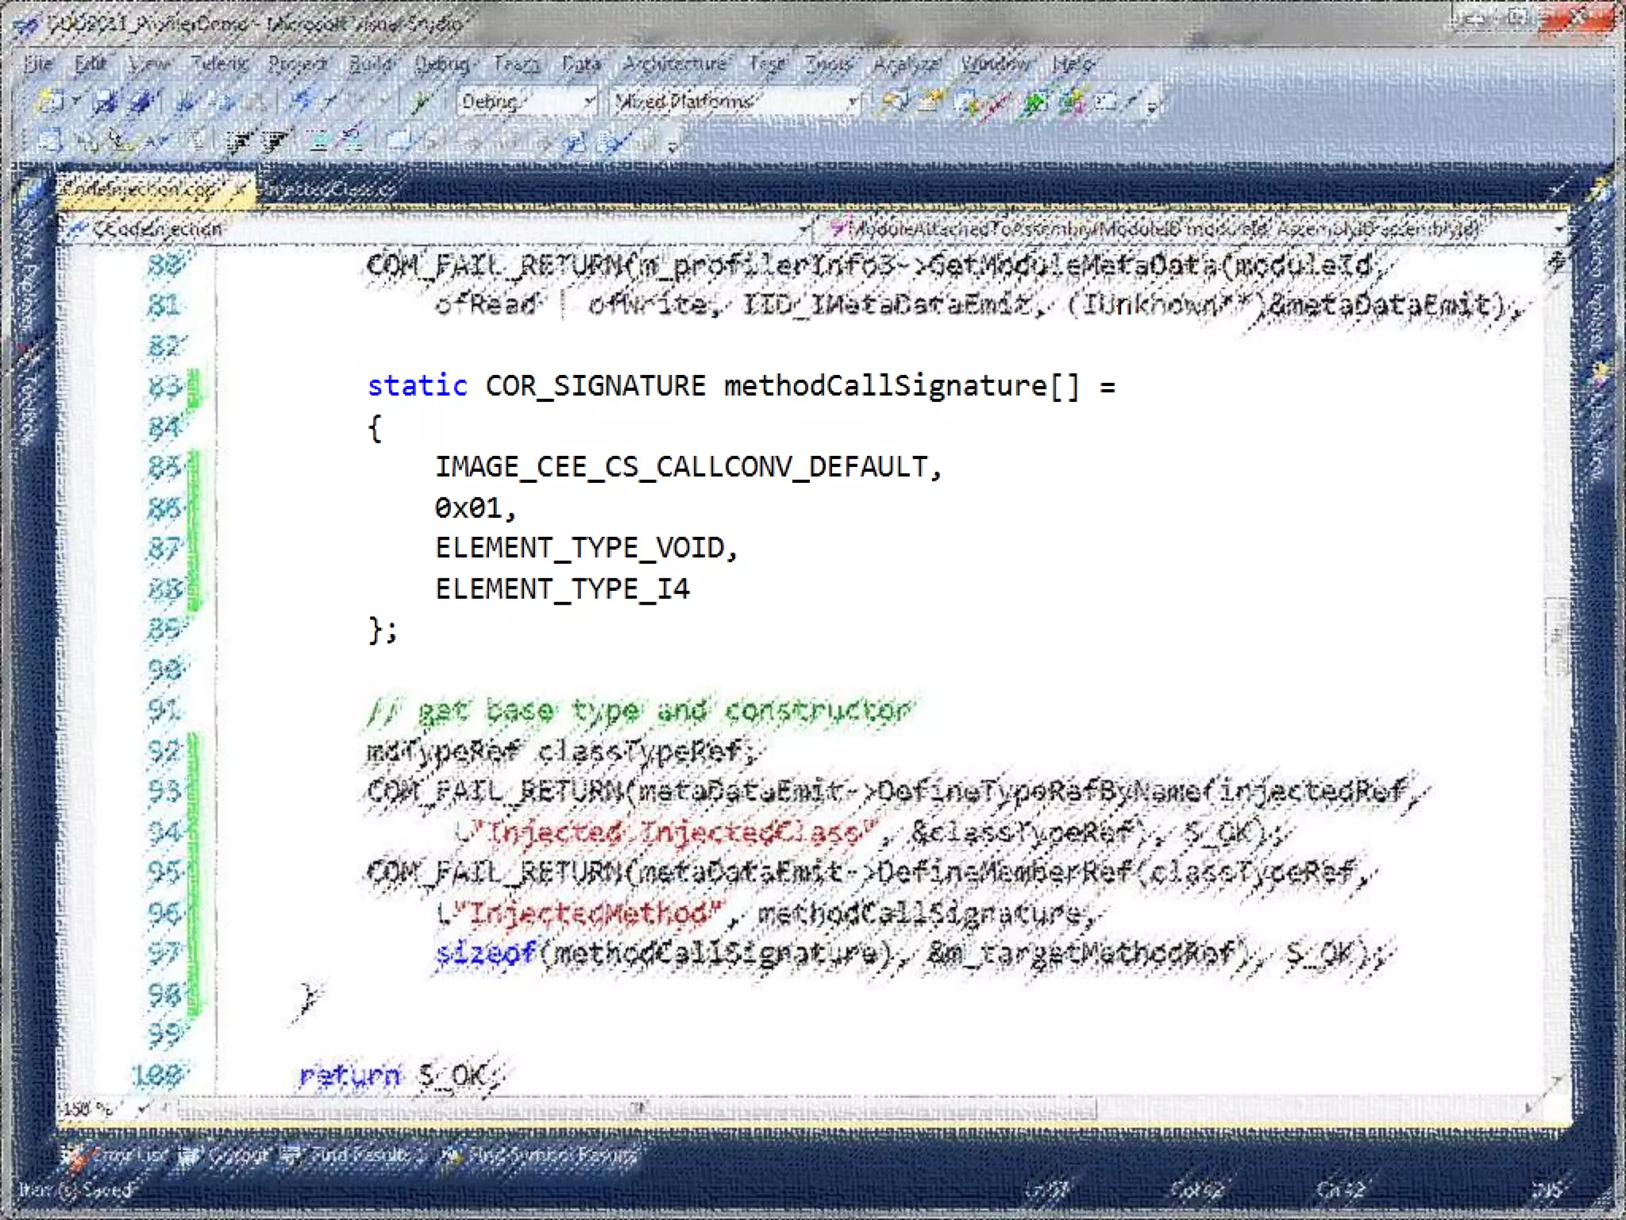Expand the CCodeInjection class scope dropdown
This screenshot has height=1220, width=1626.
[x=803, y=230]
